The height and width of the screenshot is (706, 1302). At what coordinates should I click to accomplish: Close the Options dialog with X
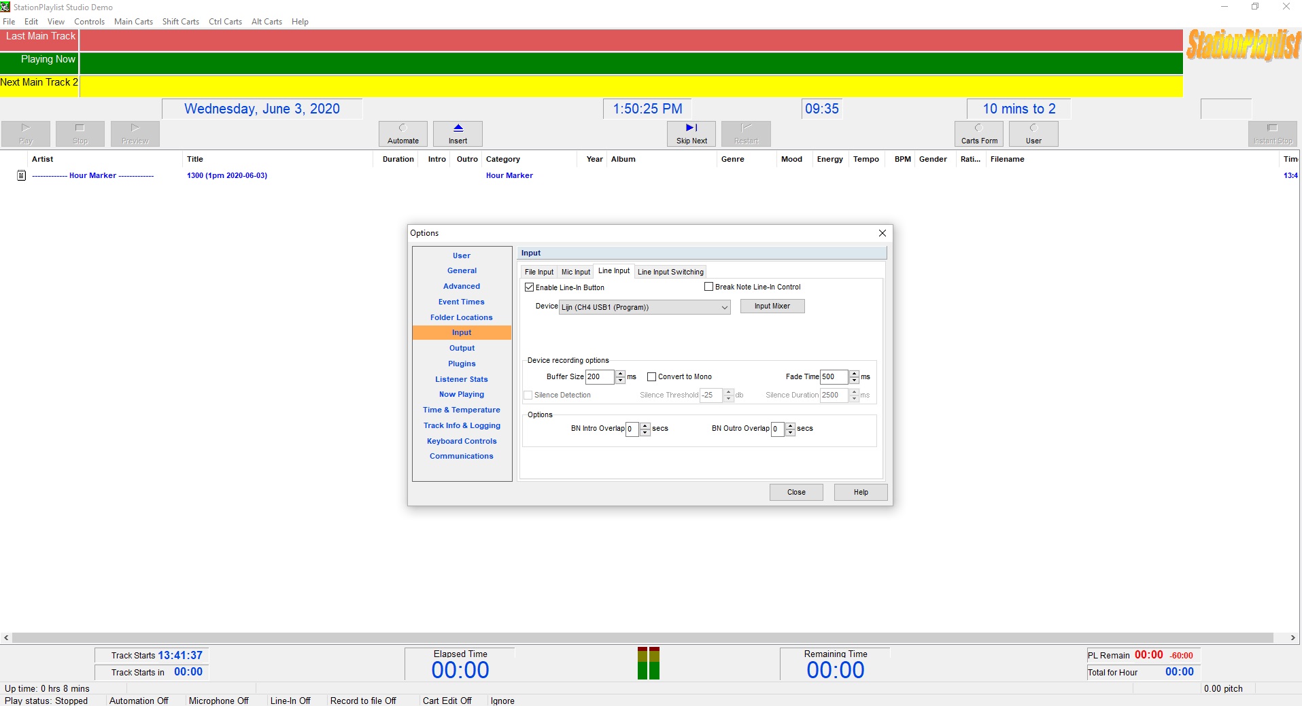click(882, 233)
